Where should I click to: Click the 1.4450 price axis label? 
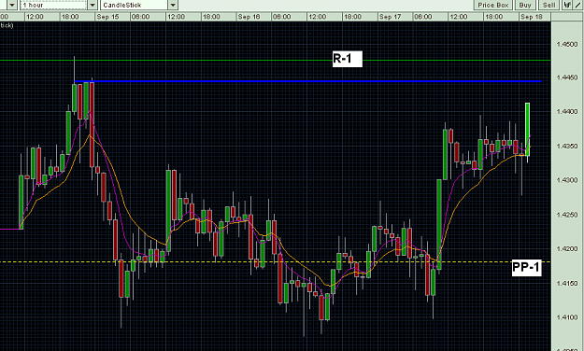(567, 77)
